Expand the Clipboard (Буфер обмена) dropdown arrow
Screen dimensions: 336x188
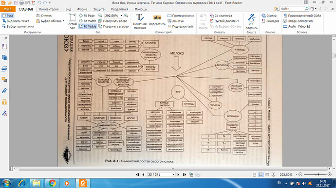pos(64,21)
